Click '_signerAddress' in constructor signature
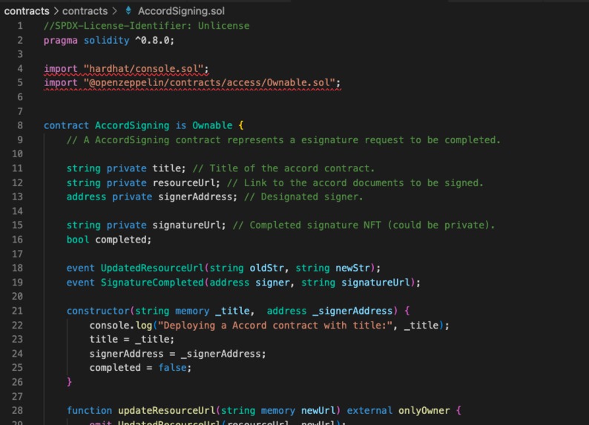The width and height of the screenshot is (589, 425). tap(352, 311)
